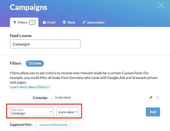Apply suggested filter Leads from Netherlands

53,125
